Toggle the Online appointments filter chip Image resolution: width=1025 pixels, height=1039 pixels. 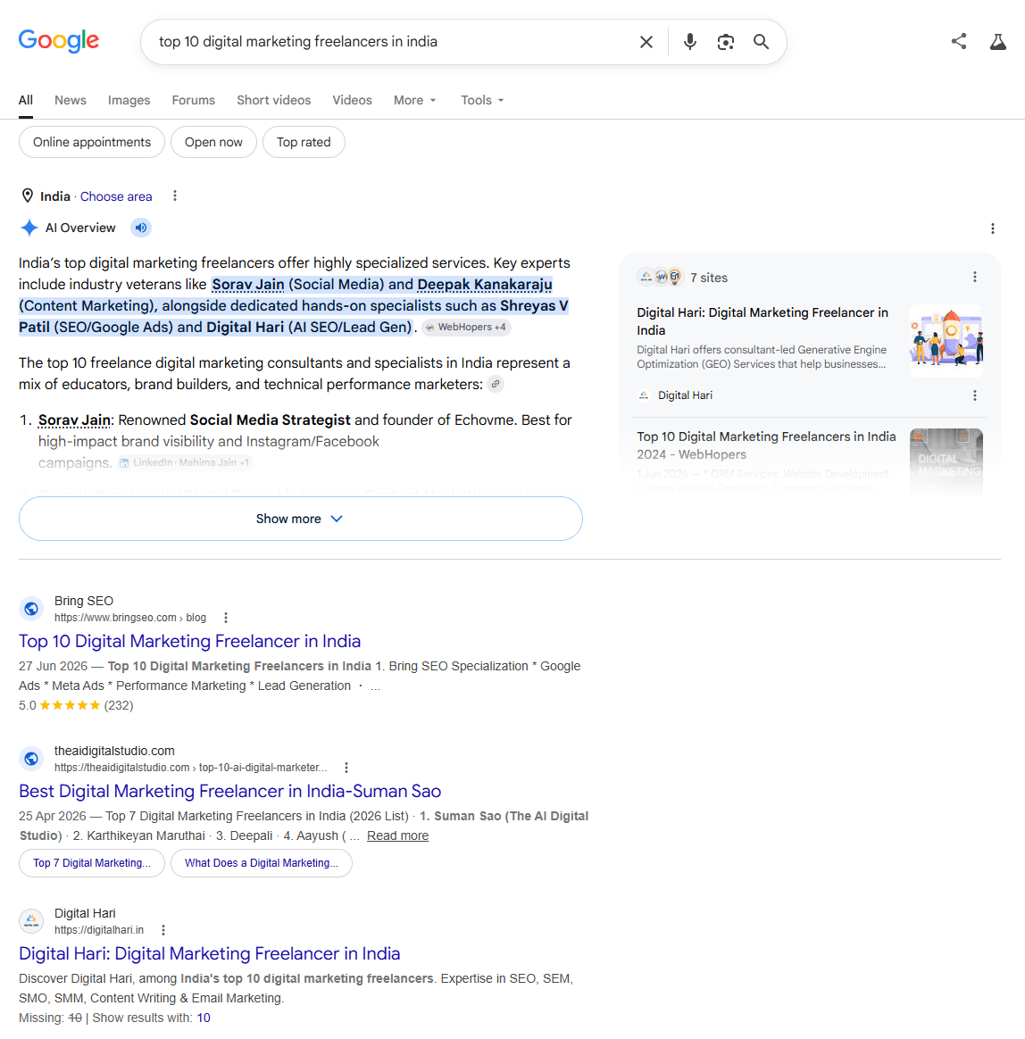pyautogui.click(x=91, y=143)
